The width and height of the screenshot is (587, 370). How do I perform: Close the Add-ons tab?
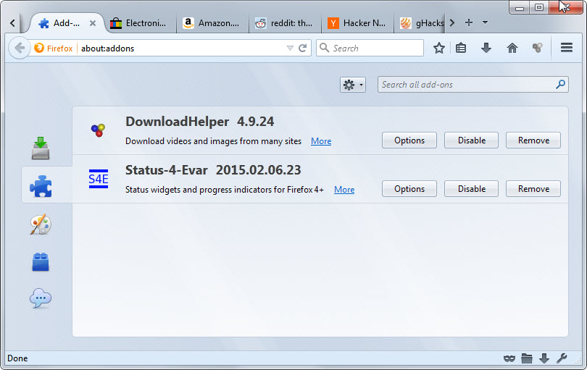point(93,23)
